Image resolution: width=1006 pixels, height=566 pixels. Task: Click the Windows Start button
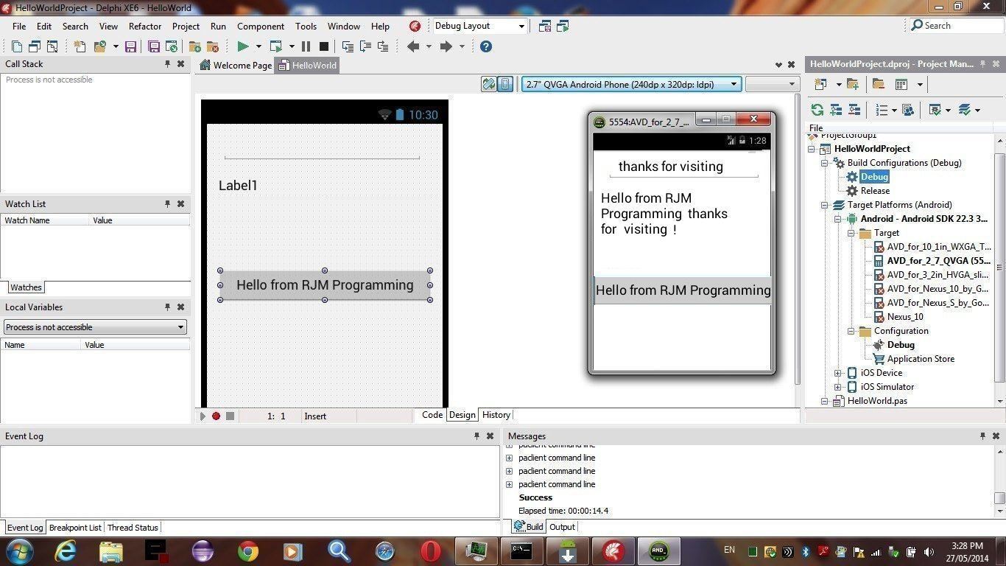coord(19,551)
